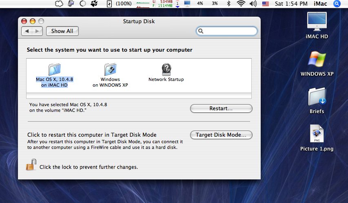Open the US flag input menu
The height and width of the screenshot is (203, 348).
[266, 4]
